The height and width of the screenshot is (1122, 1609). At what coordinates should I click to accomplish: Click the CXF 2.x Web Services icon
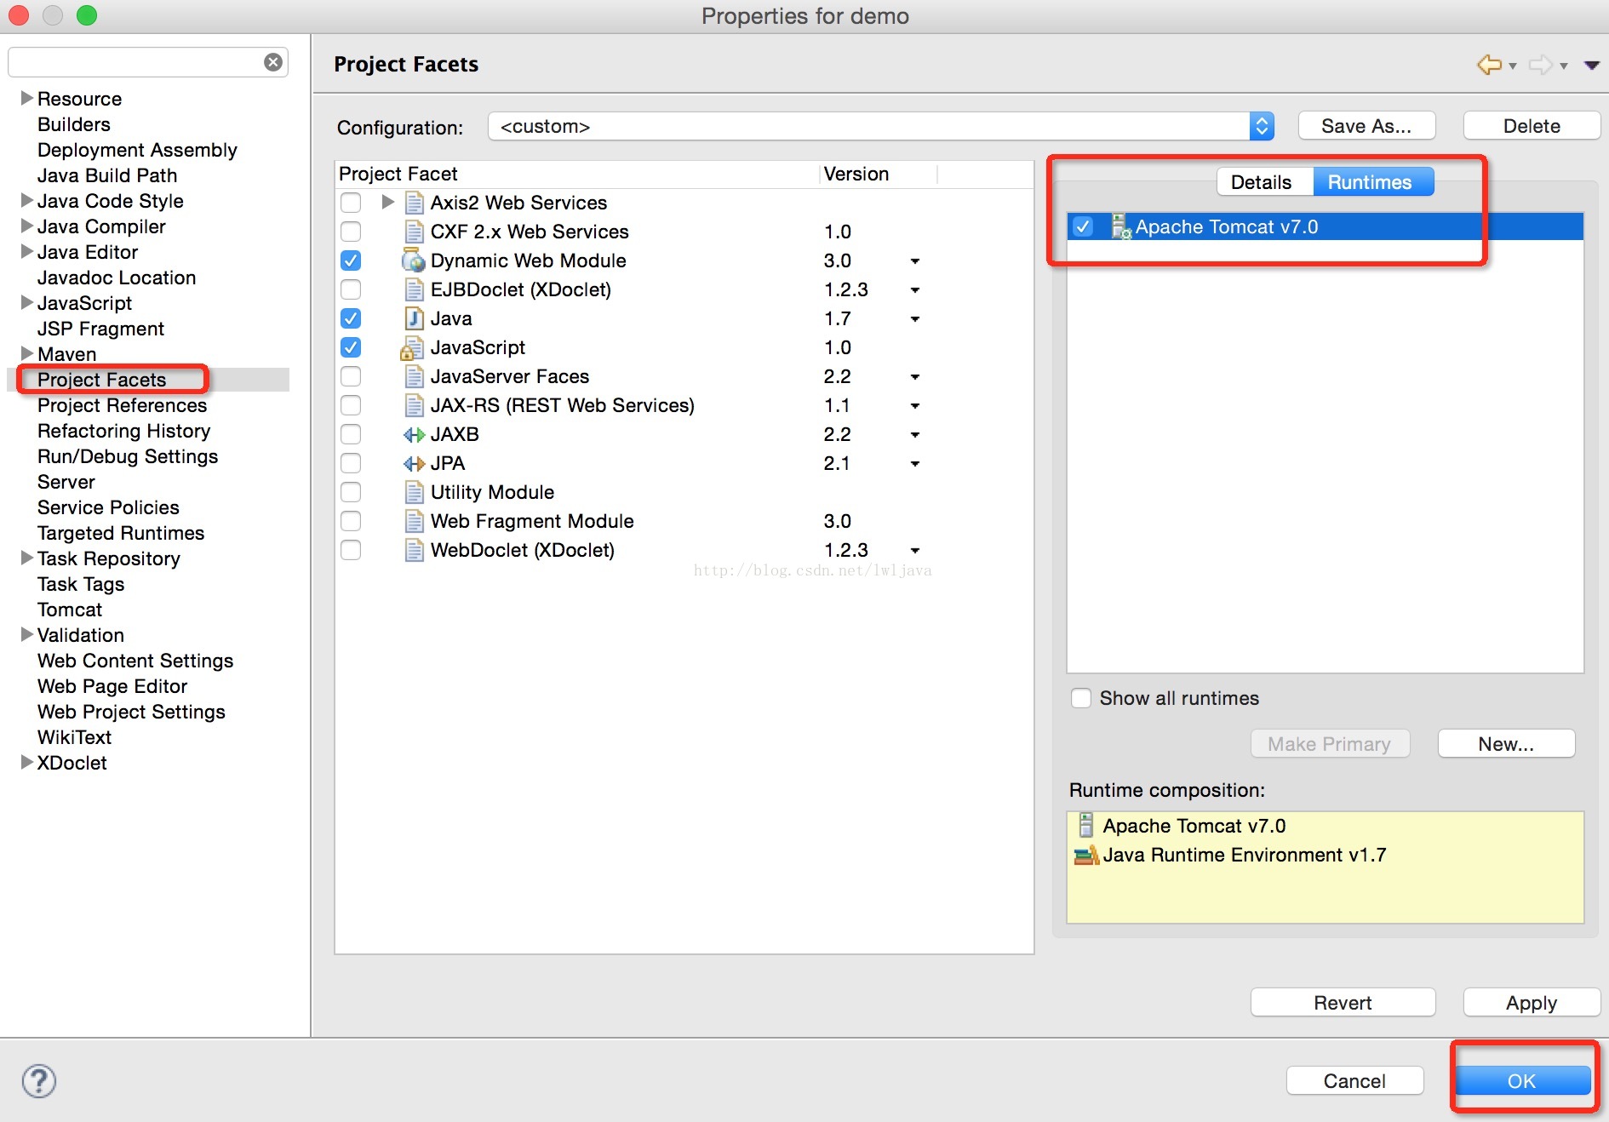pyautogui.click(x=414, y=232)
